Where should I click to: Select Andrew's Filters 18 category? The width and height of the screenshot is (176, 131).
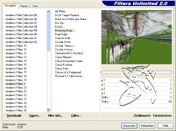coord(16,76)
